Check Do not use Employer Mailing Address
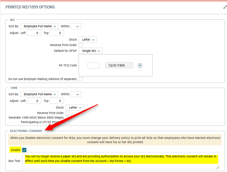This screenshot has height=172, width=227. (x=81, y=79)
